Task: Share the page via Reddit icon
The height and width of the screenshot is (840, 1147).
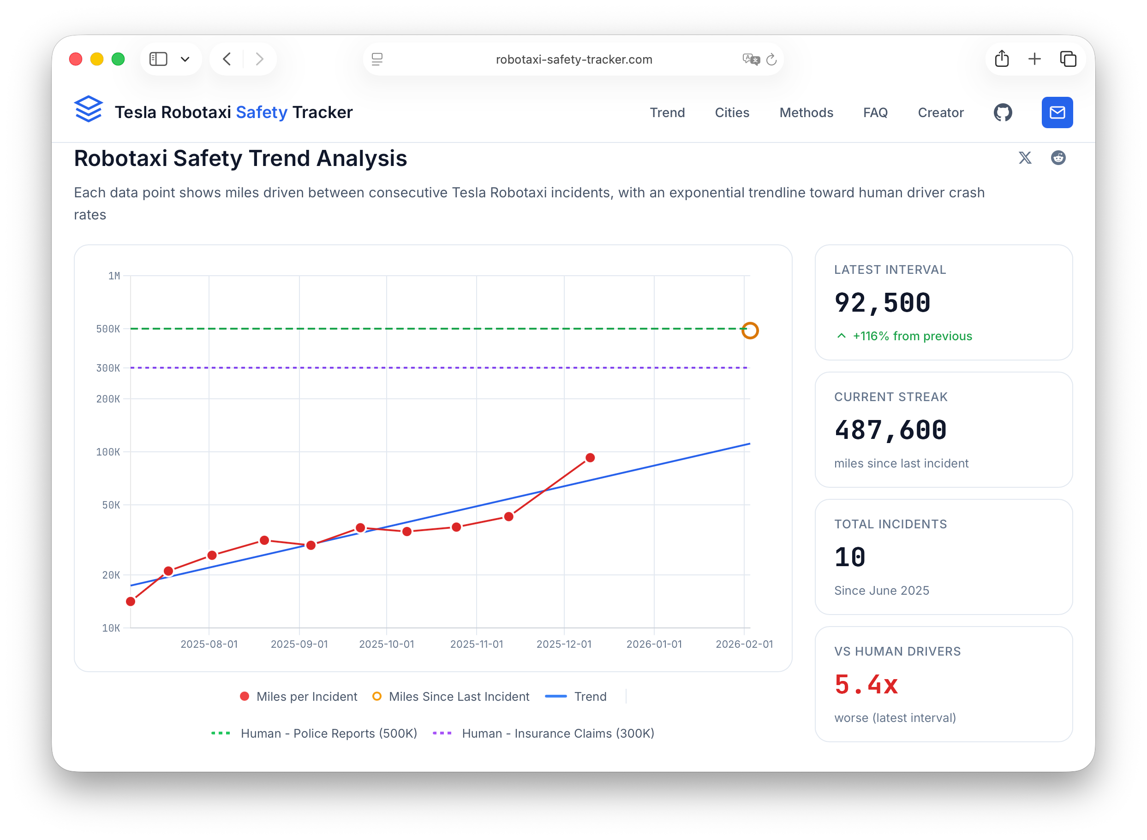Action: [1058, 158]
